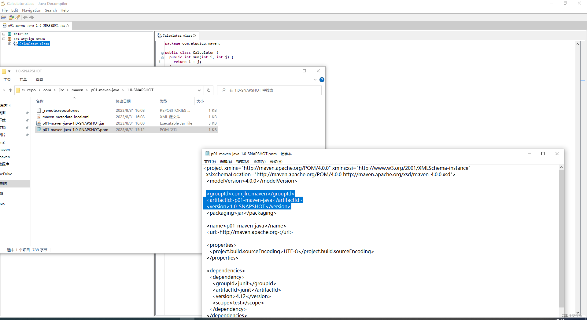Sort files by clicking the 修改日期 column header
The width and height of the screenshot is (587, 320).
123,101
